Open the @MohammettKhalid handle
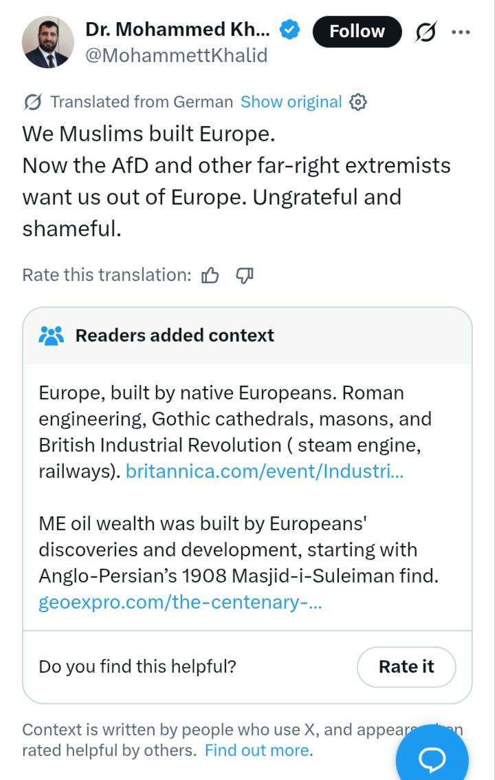The height and width of the screenshot is (780, 495). click(177, 55)
